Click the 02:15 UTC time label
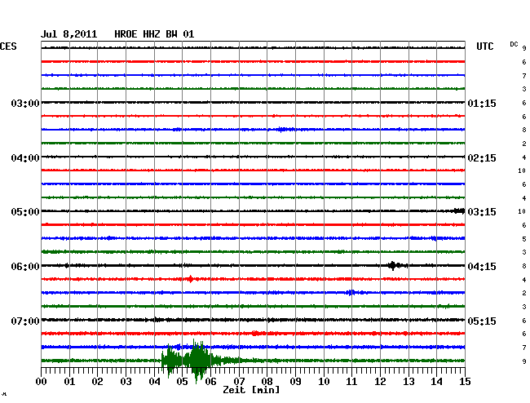530x403 pixels. tap(482, 158)
